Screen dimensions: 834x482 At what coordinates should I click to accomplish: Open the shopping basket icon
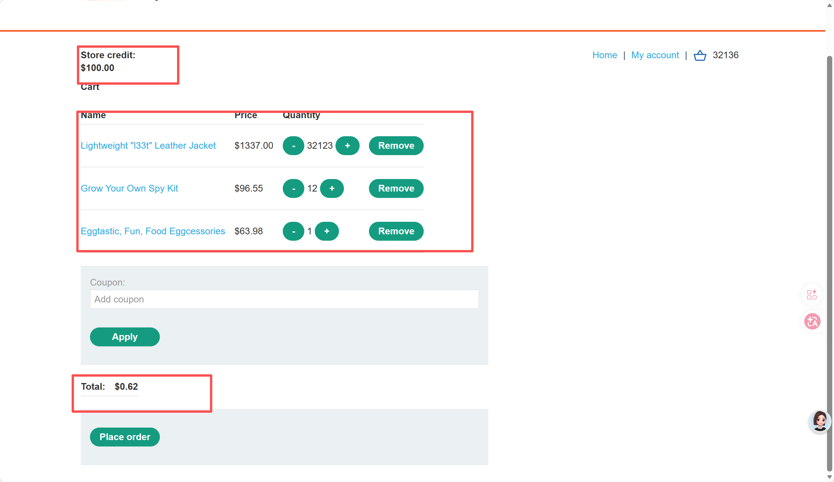click(700, 55)
